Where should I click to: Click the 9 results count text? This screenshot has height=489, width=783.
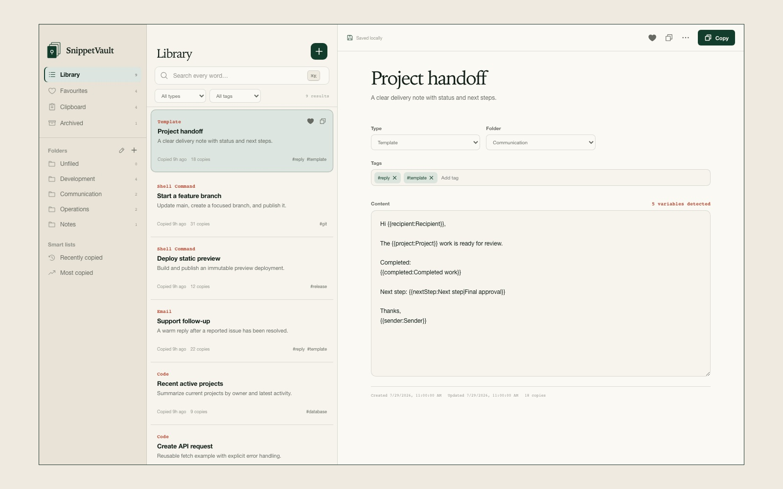pyautogui.click(x=318, y=96)
